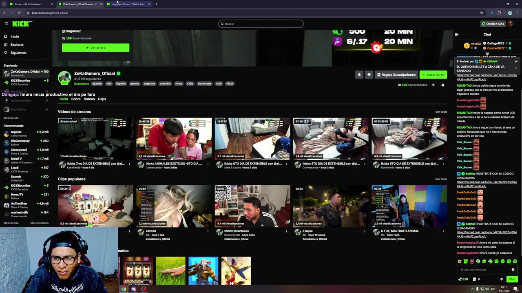Open the browser extensions puzzle icon
The image size is (522, 293).
coord(499,13)
